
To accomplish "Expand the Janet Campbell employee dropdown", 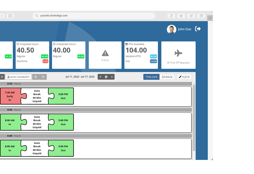I will pos(18,77).
